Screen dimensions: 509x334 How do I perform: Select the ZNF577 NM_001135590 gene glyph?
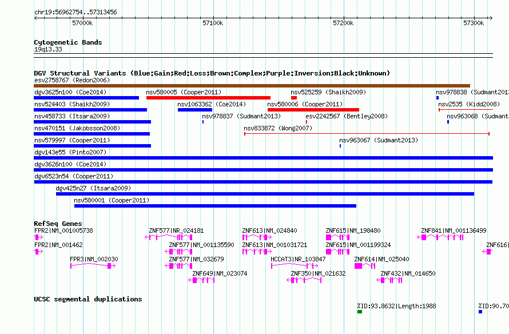(178, 252)
